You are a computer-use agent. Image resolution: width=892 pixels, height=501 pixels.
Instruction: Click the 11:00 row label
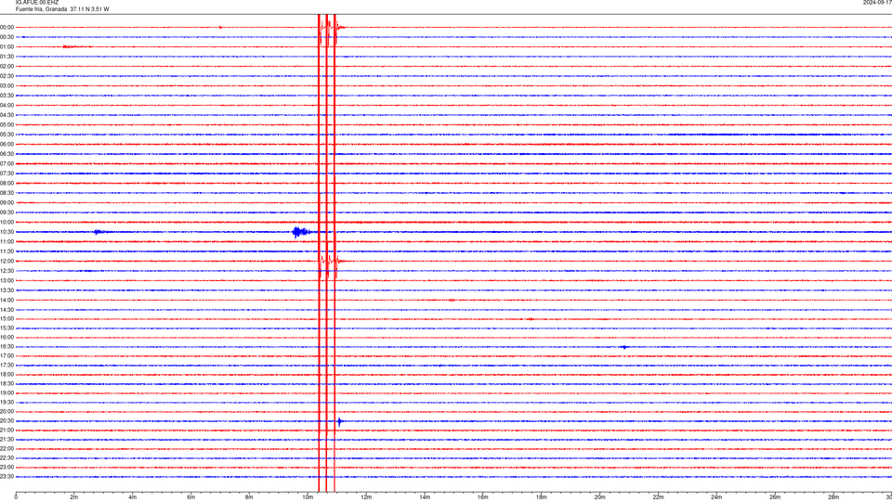point(7,242)
